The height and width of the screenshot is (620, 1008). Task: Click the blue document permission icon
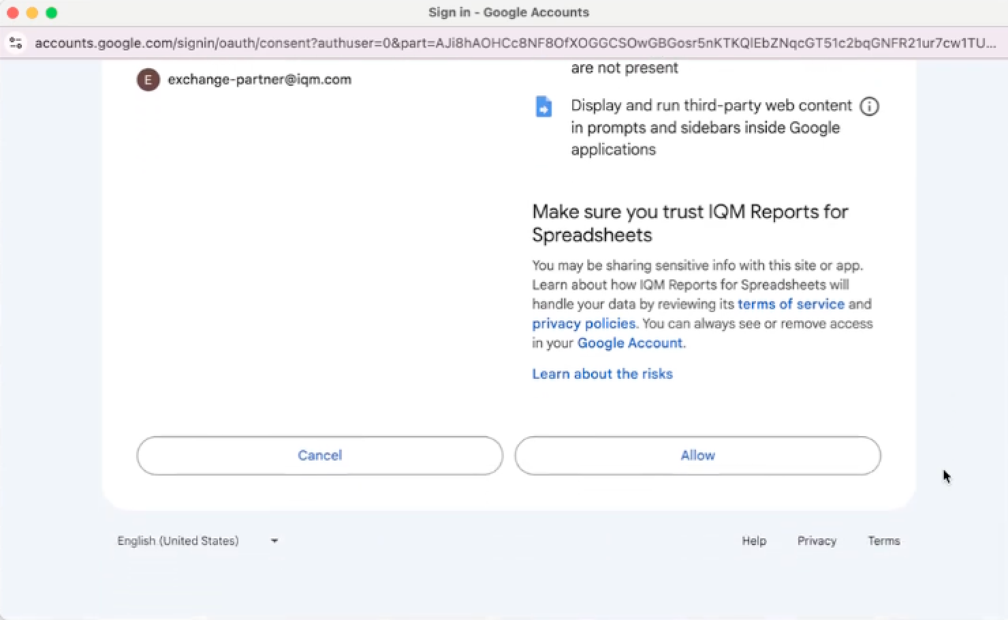(544, 107)
